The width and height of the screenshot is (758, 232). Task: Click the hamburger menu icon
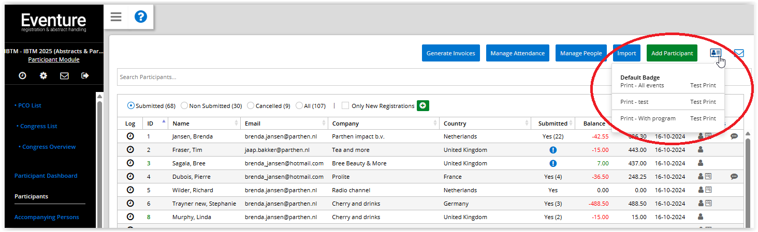pyautogui.click(x=116, y=17)
